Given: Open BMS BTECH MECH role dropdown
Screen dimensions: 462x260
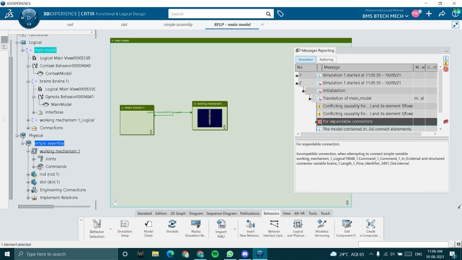Looking at the screenshot, I should tap(385, 16).
